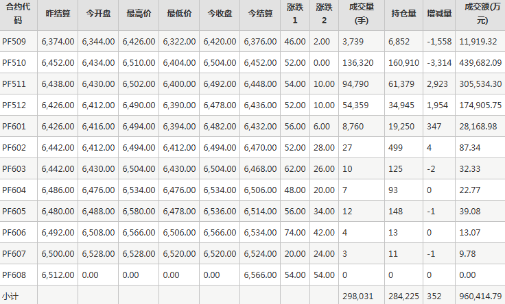The image size is (505, 304).
Task: Select the PF608 contract row label
Action: pos(14,275)
